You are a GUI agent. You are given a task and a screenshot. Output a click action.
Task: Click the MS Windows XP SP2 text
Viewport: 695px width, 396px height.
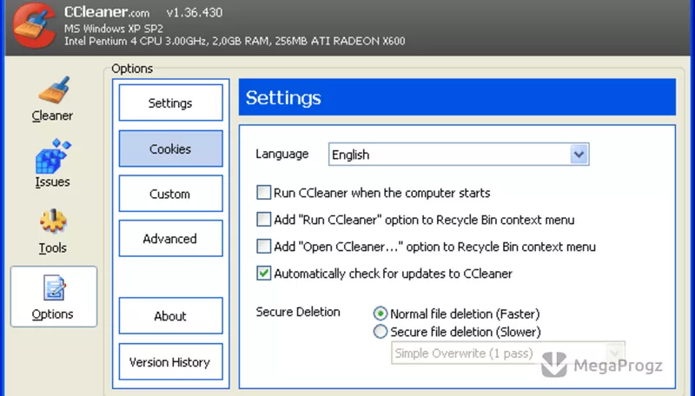point(114,29)
